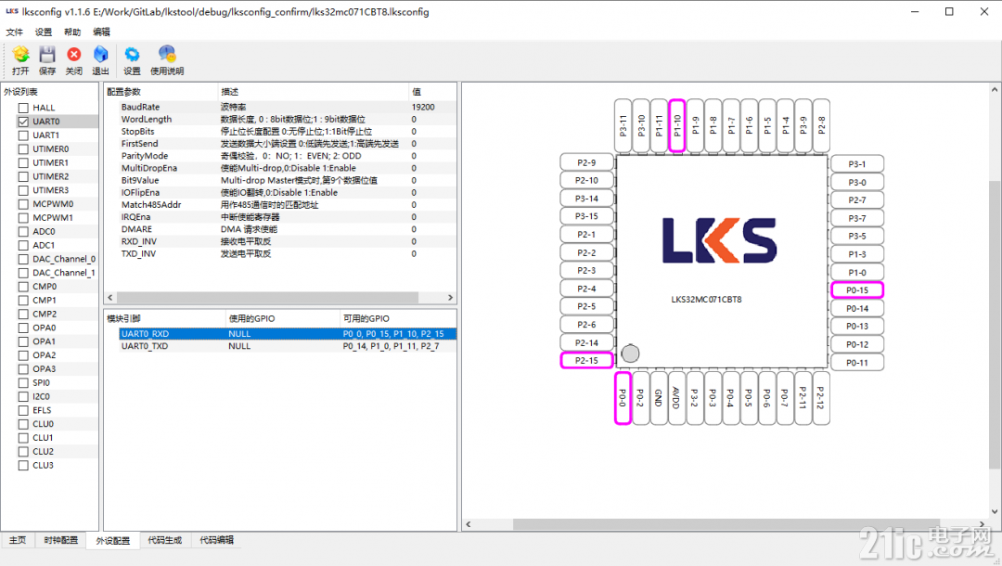Open the 编辑 menu

(x=101, y=32)
